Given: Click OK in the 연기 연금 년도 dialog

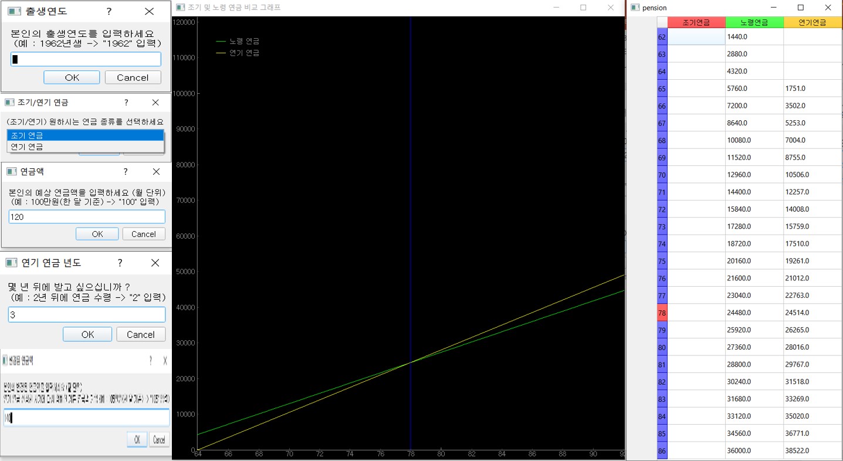Looking at the screenshot, I should point(87,334).
